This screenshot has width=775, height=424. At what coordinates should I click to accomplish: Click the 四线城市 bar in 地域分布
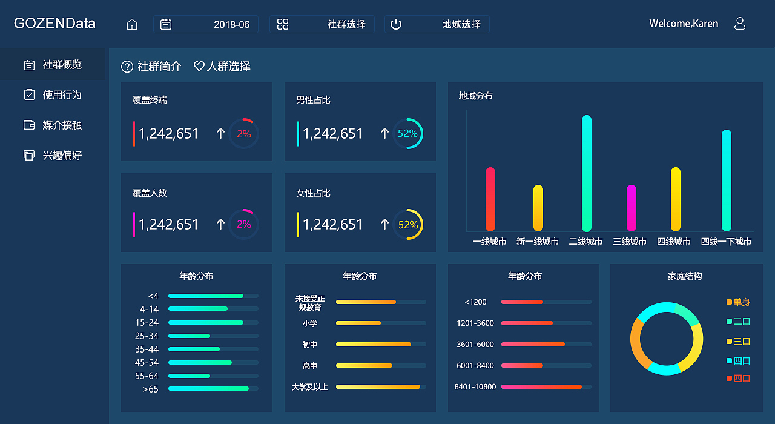[676, 199]
